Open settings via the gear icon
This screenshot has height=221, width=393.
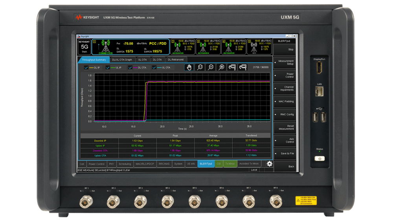click(x=270, y=164)
